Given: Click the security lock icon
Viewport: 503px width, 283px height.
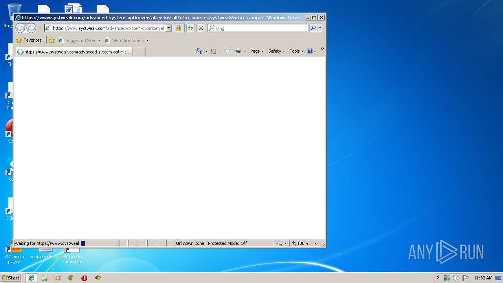Looking at the screenshot, I should 178,28.
